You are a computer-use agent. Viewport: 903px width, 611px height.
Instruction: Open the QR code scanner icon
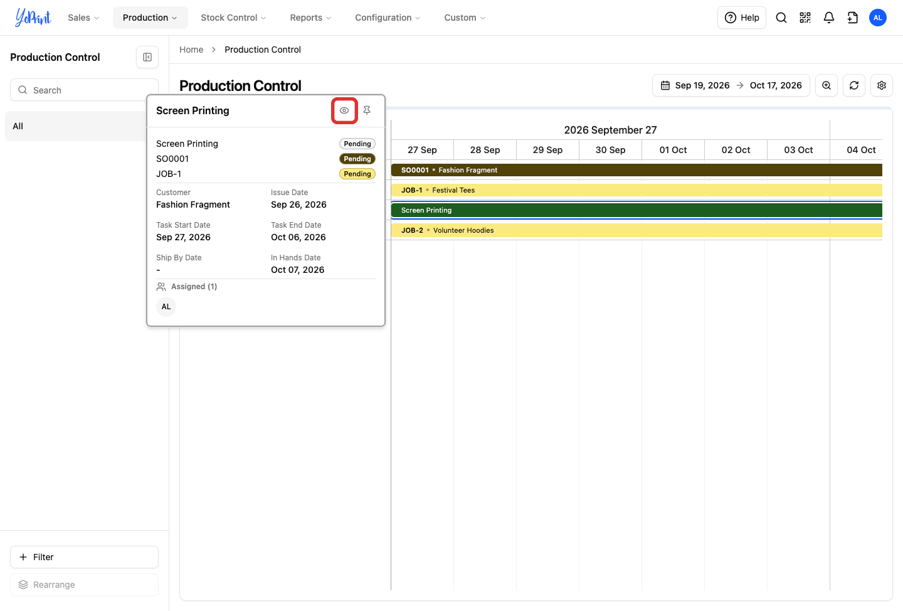[x=805, y=18]
